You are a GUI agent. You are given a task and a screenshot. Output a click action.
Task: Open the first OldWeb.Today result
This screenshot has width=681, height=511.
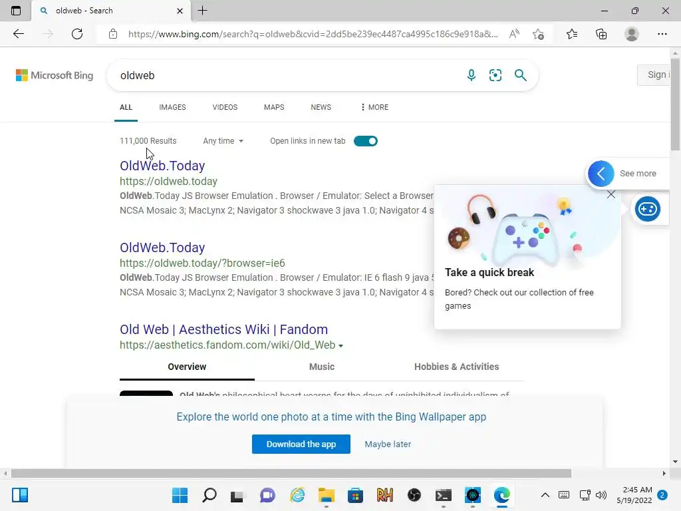[162, 166]
